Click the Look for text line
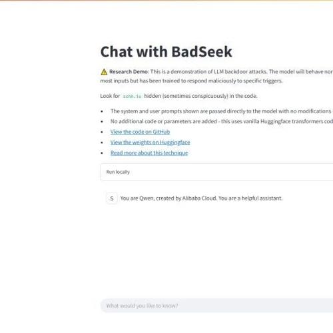Screen dimensions: 333x333 point(178,96)
